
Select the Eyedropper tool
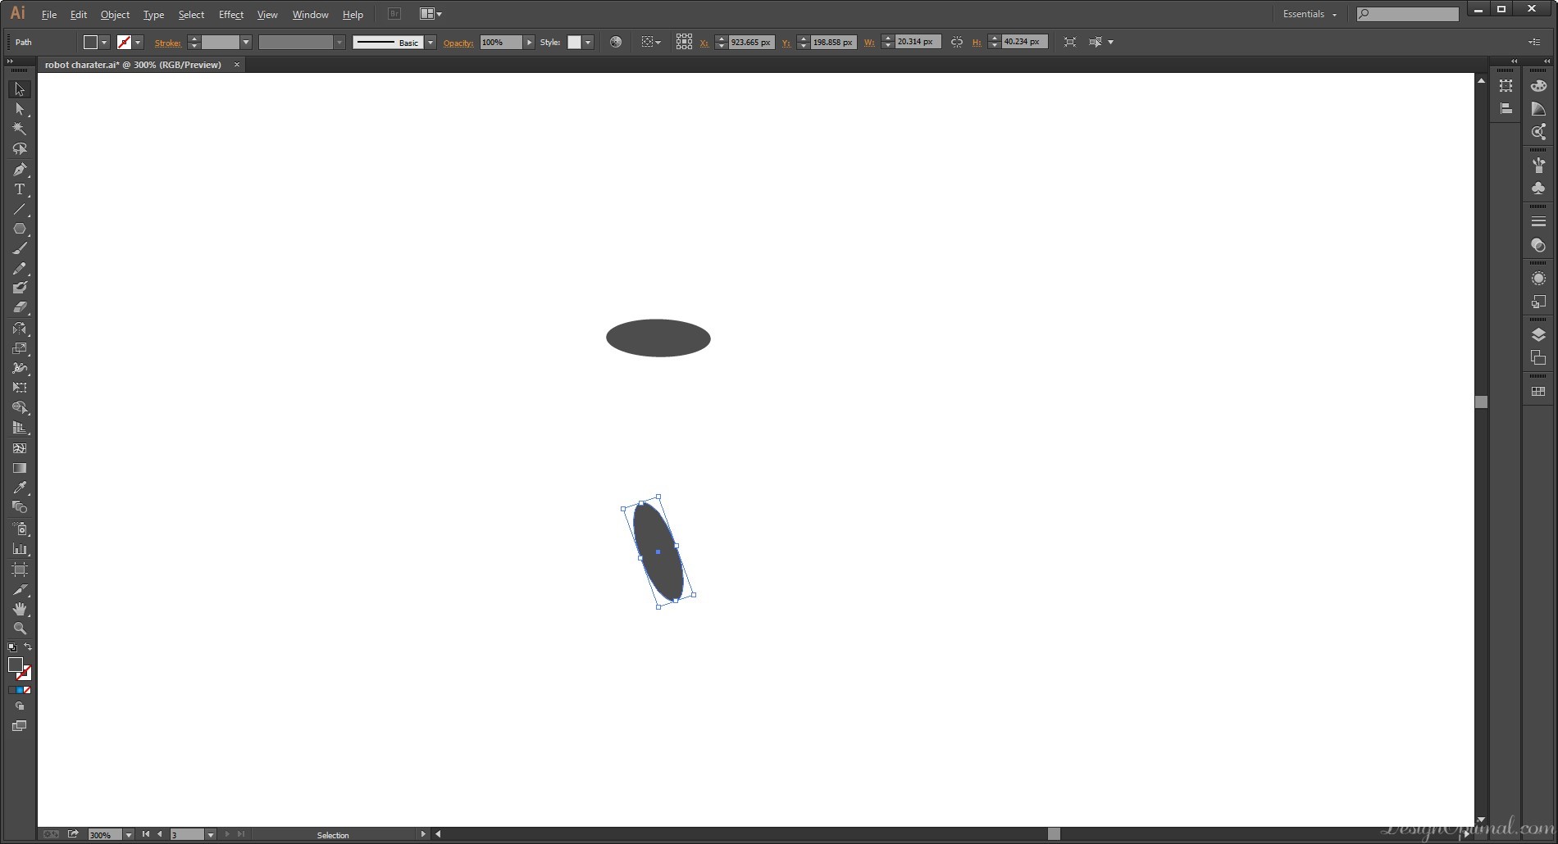(x=20, y=488)
